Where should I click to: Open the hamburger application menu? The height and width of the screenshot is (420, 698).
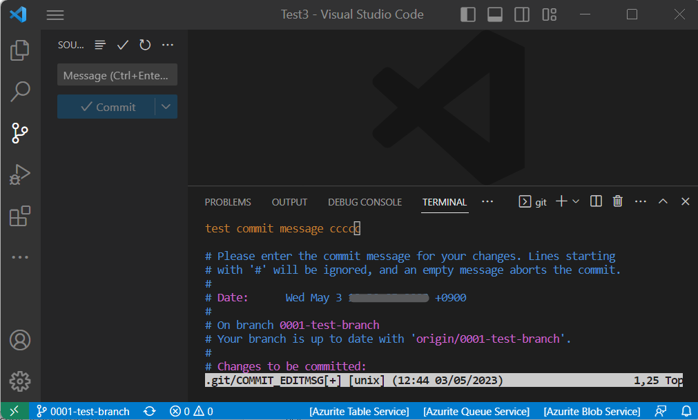pyautogui.click(x=55, y=14)
